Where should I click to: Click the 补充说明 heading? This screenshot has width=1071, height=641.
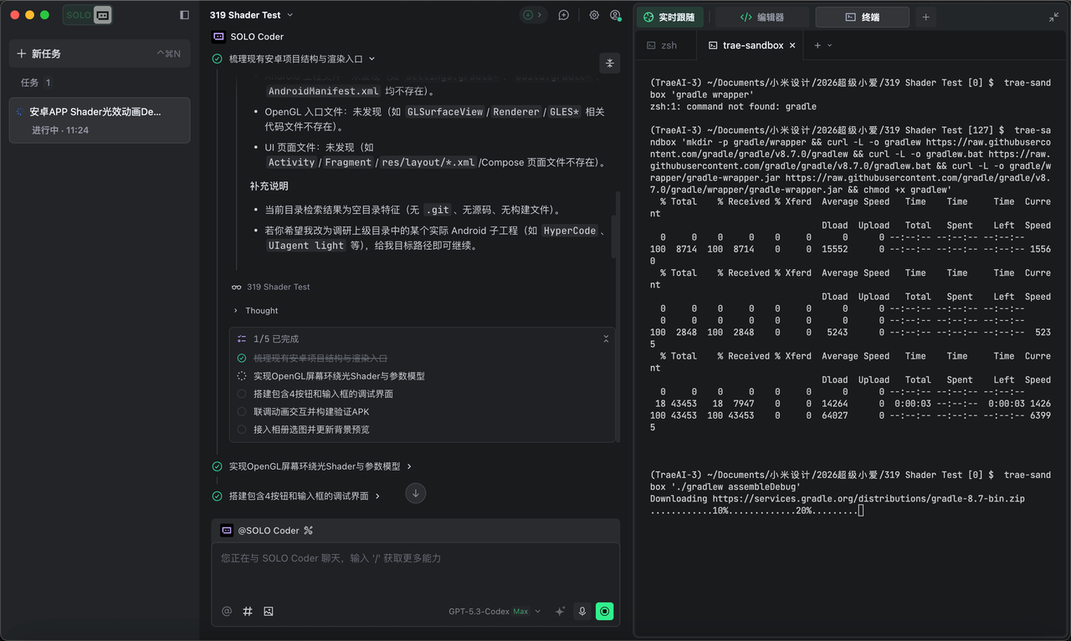(x=269, y=186)
